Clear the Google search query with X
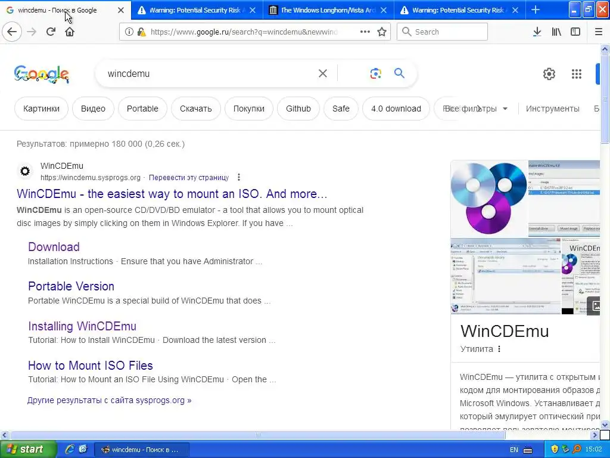Screen dimensions: 610x458 [322, 73]
